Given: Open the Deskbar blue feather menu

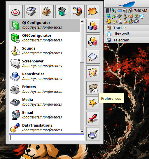Looking at the screenshot, I should 127,4.
